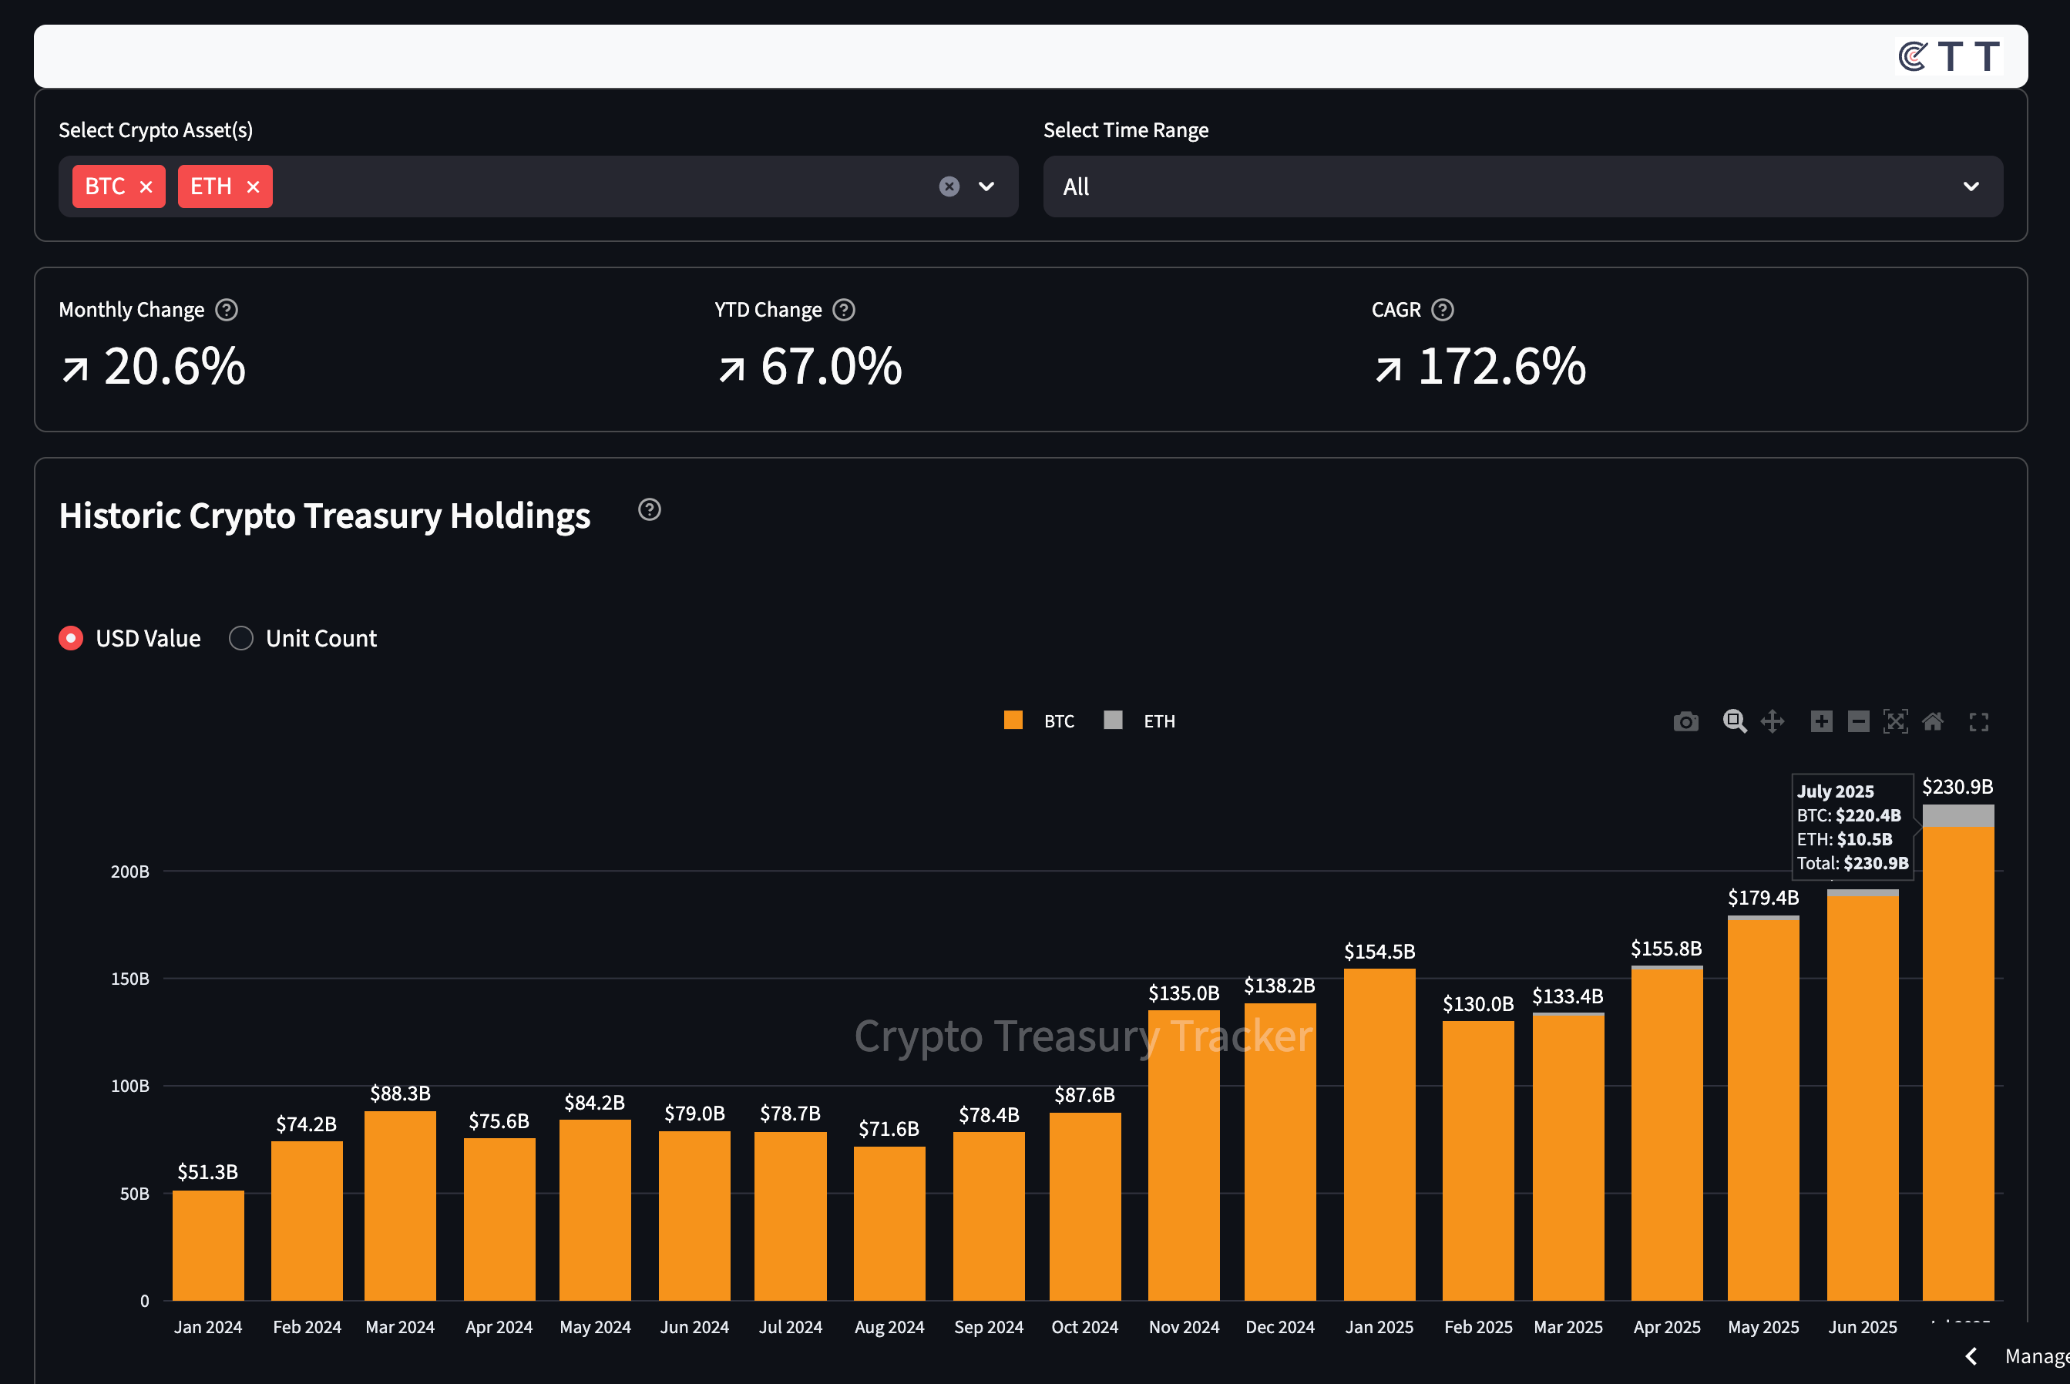This screenshot has width=2070, height=1384.
Task: Zoom in on the chart
Action: pyautogui.click(x=1821, y=722)
